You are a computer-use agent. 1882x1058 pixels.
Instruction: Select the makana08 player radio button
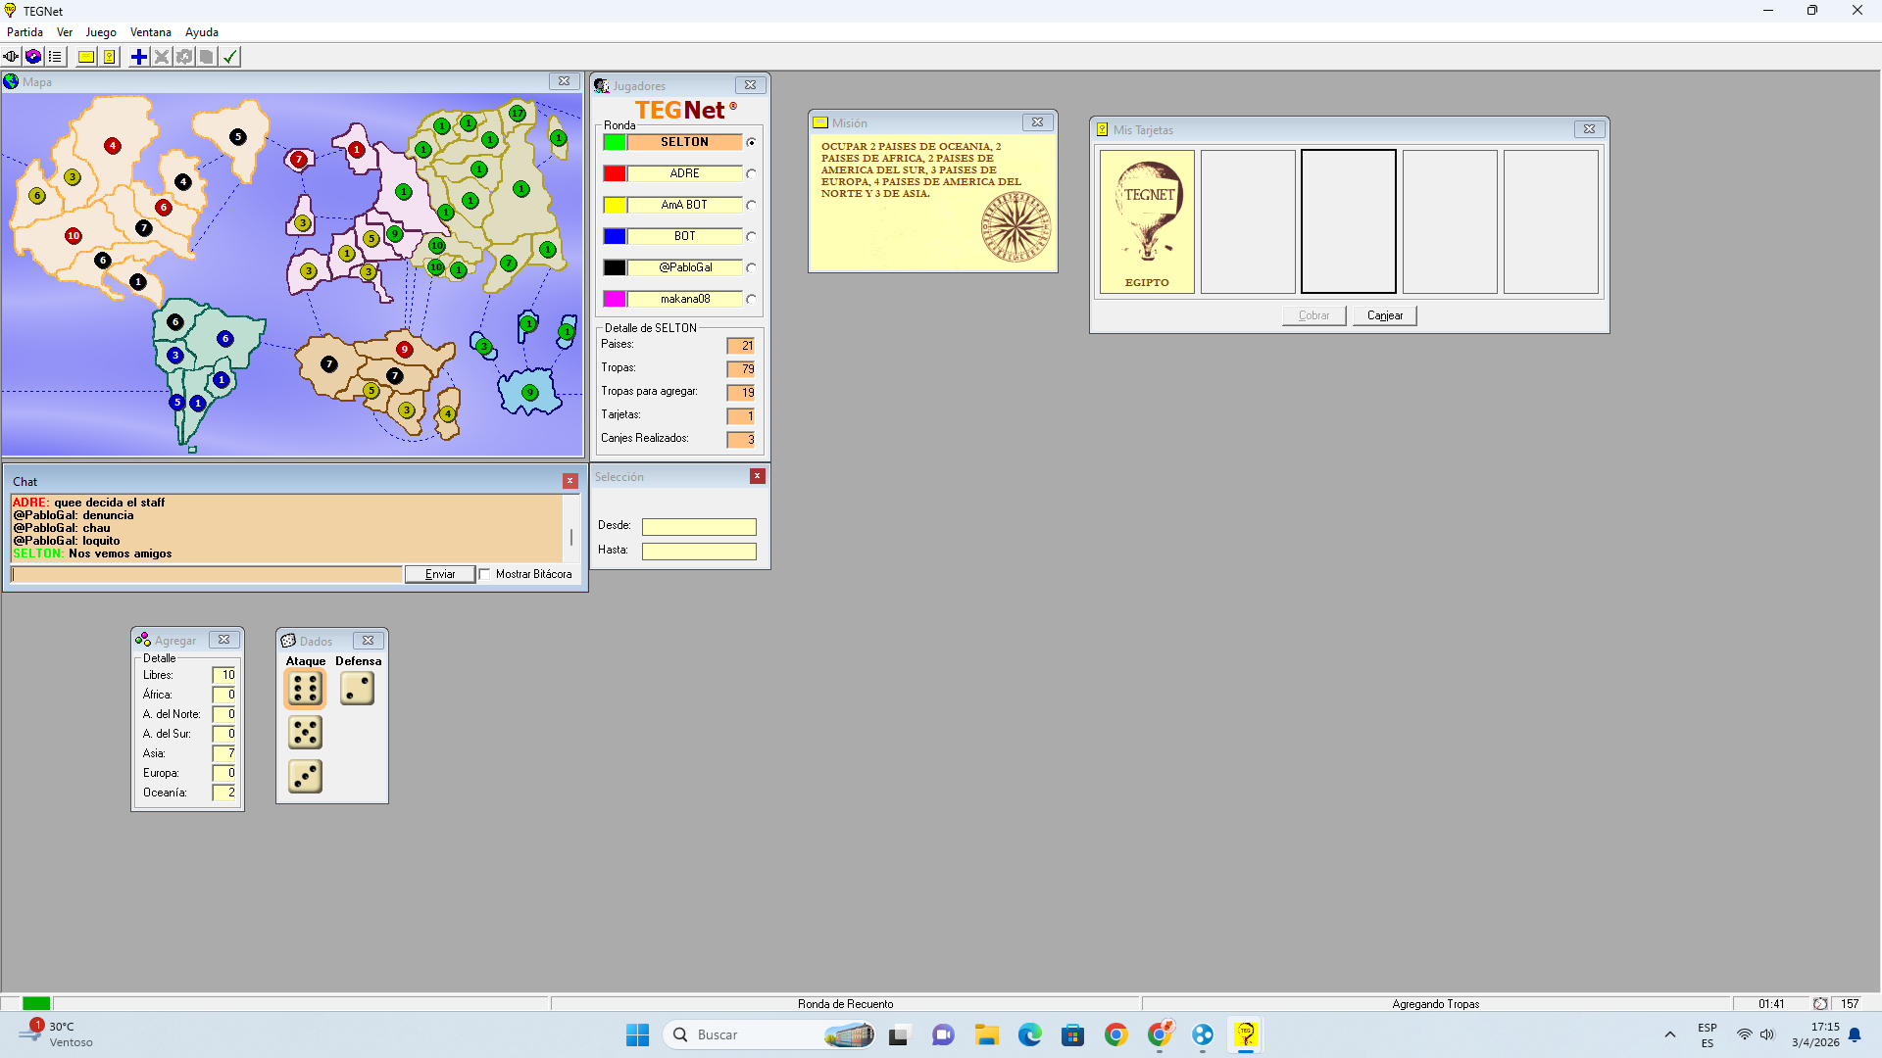point(751,299)
